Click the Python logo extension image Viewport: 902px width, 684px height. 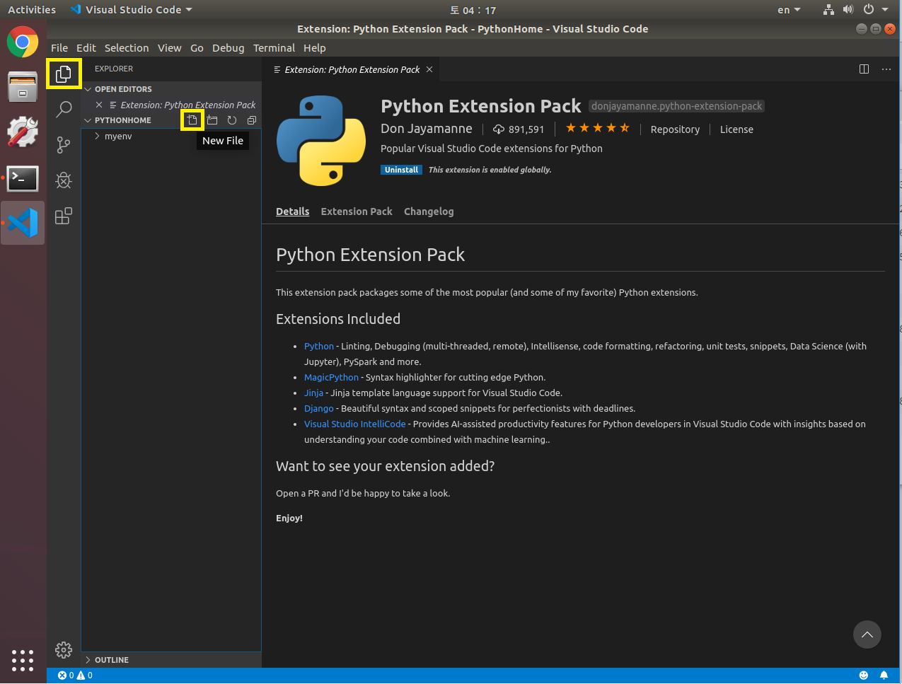321,141
